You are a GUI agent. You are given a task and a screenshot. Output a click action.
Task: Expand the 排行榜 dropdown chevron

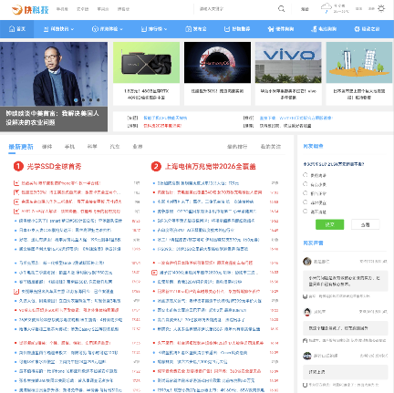[x=166, y=29]
